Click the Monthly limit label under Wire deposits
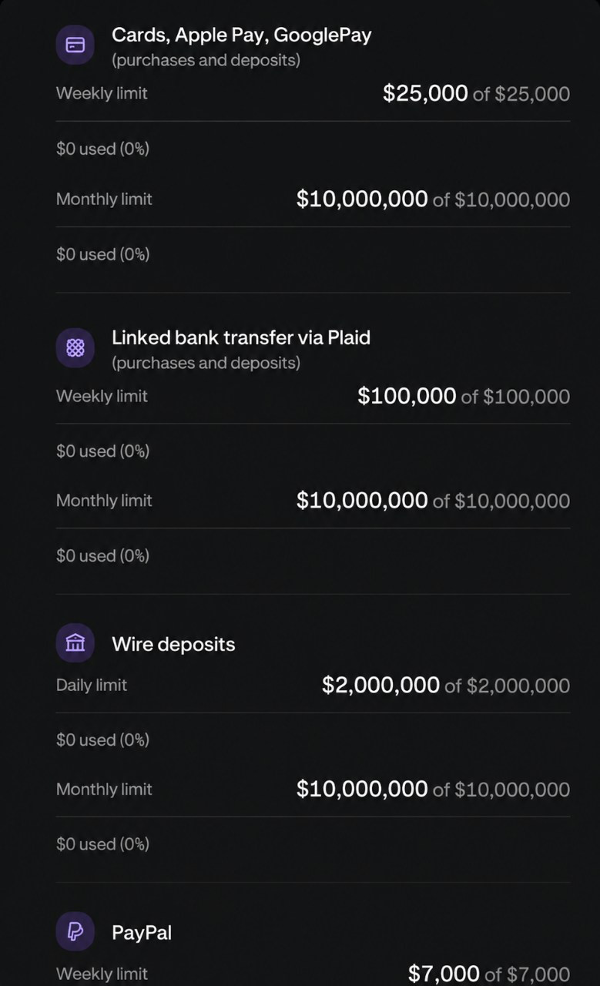This screenshot has height=986, width=600. [x=104, y=789]
